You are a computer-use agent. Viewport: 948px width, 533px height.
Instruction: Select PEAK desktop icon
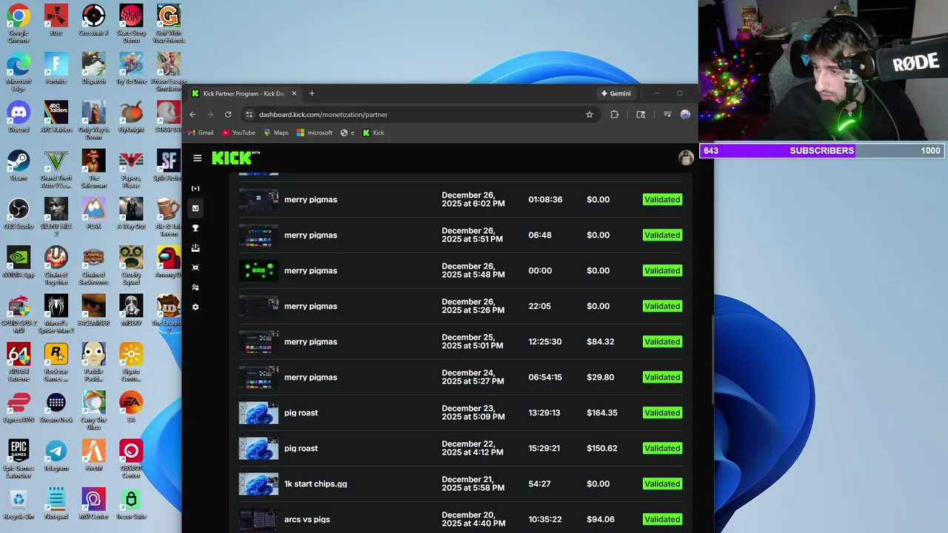(93, 215)
